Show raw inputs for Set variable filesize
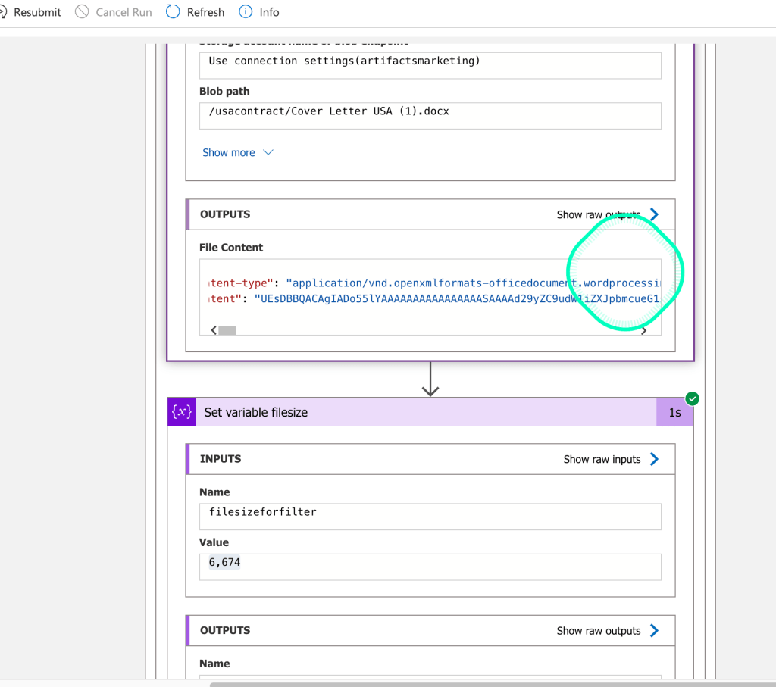The image size is (776, 687). [602, 460]
